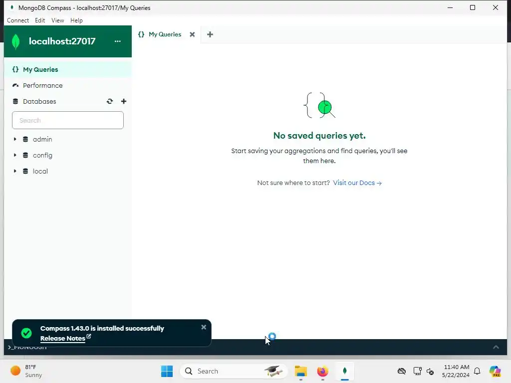
Task: Click the taskbar Search box
Action: pos(234,371)
